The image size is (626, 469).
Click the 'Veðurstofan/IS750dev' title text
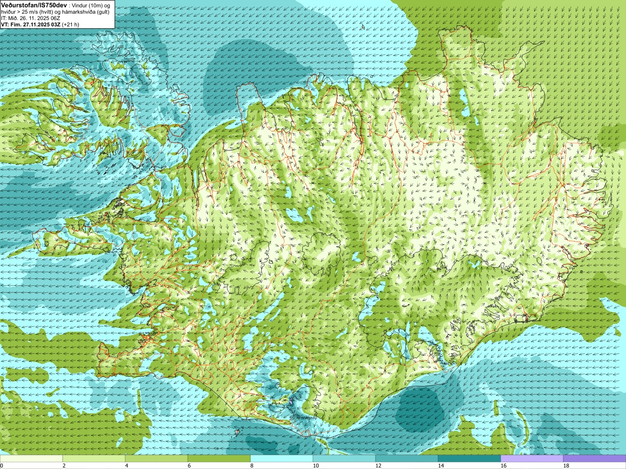click(34, 4)
